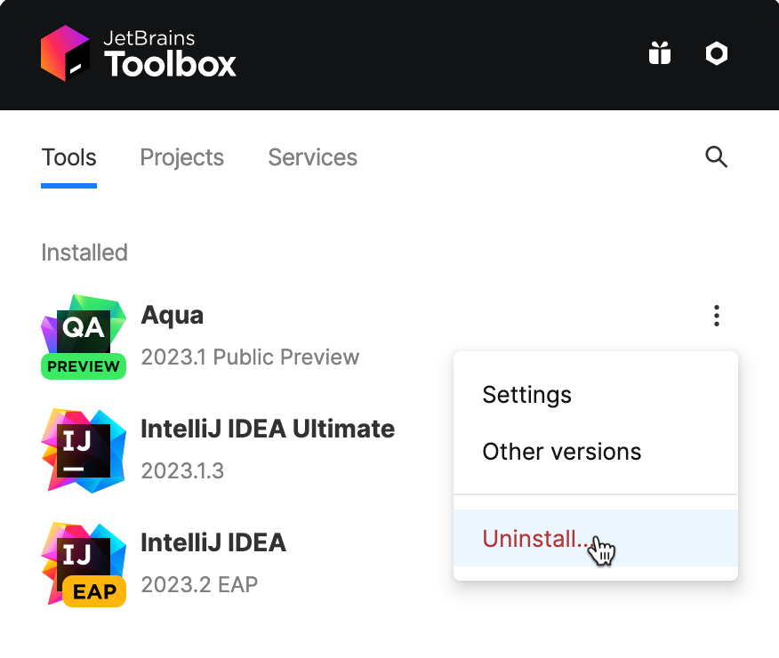The height and width of the screenshot is (658, 779).
Task: Open the Services tab
Action: (x=312, y=157)
